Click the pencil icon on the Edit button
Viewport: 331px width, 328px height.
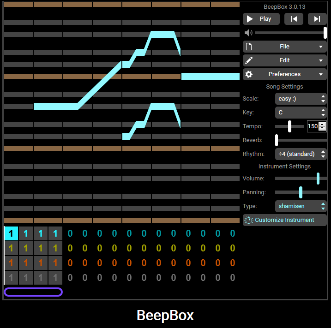[x=249, y=60]
